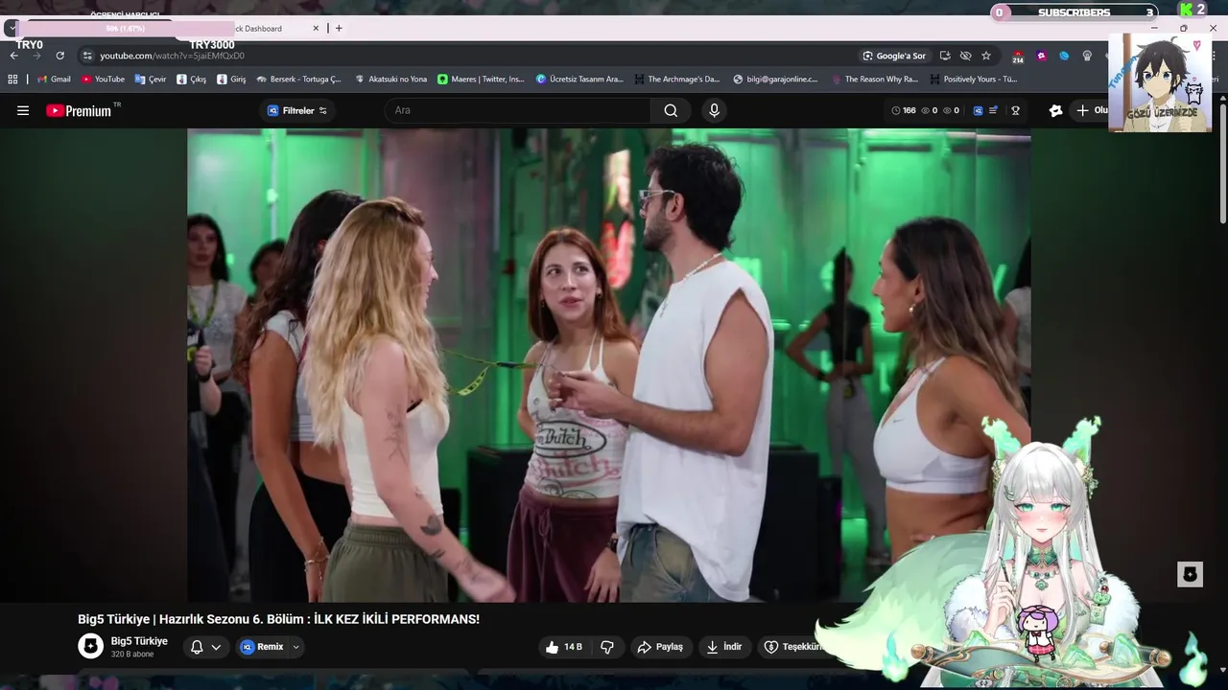This screenshot has width=1228, height=690.
Task: Click the Google'a Sor button
Action: 893,56
